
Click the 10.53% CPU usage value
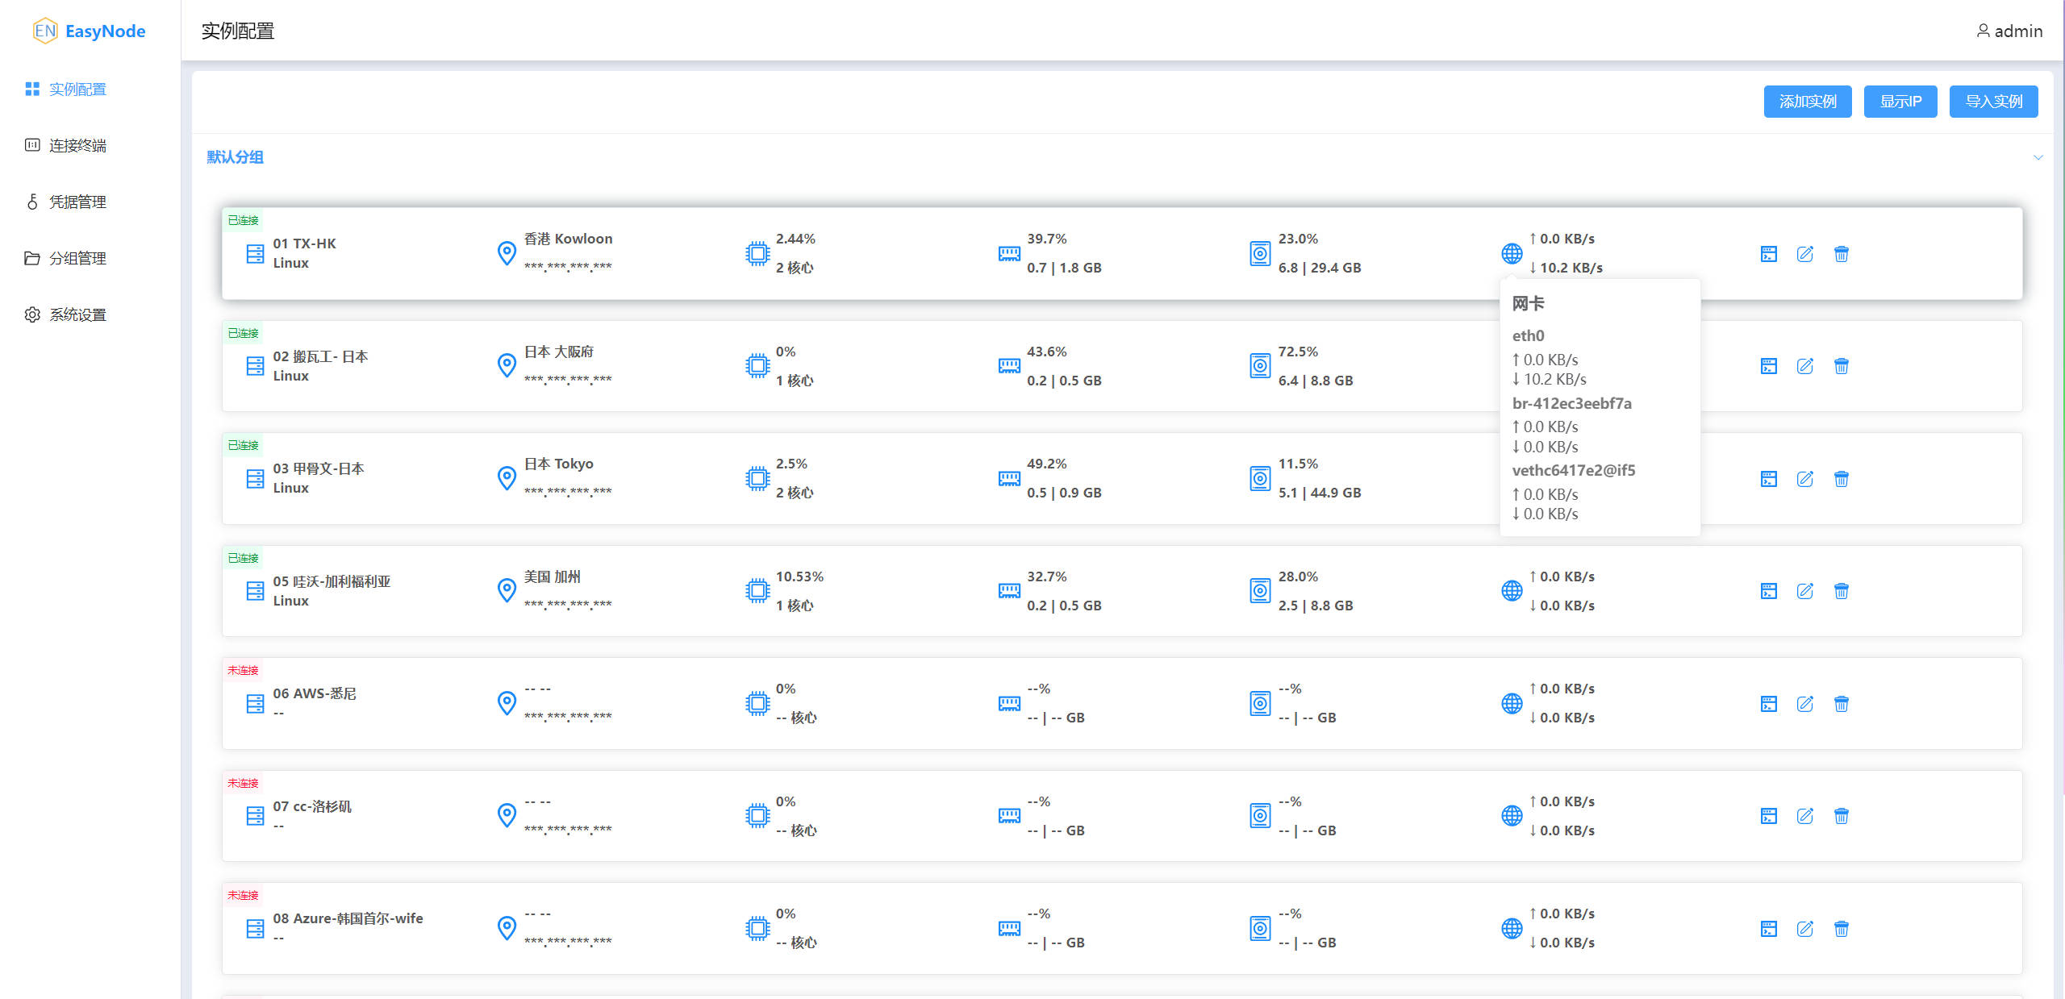click(799, 577)
